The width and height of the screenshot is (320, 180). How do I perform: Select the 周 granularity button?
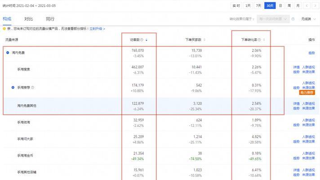click(289, 6)
